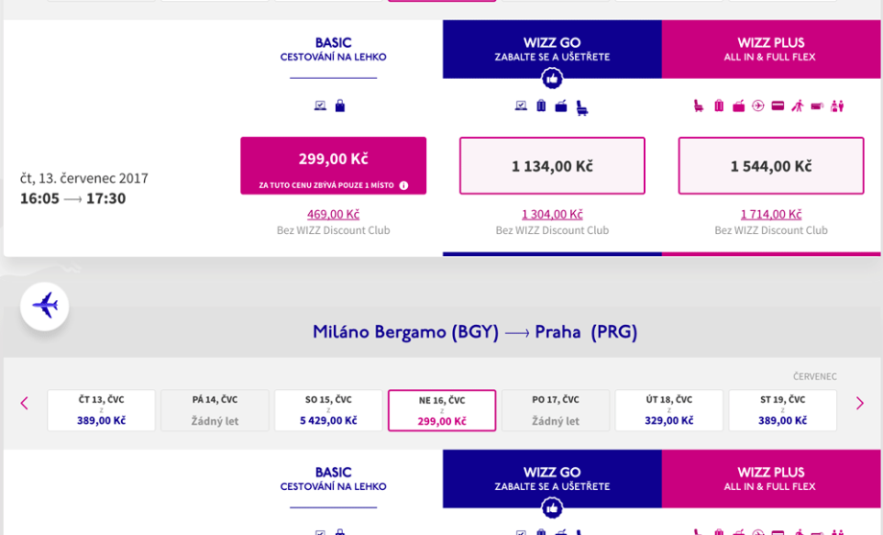883x535 pixels.
Task: Click the suitcase icon under WIZZ GO
Action: 541,106
